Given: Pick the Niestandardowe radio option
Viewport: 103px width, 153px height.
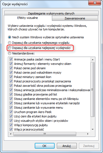Looking at the screenshot, I should (10, 53).
